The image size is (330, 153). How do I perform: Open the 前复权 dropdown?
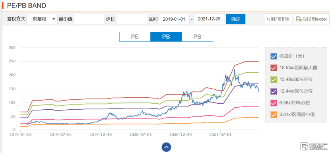click(42, 19)
